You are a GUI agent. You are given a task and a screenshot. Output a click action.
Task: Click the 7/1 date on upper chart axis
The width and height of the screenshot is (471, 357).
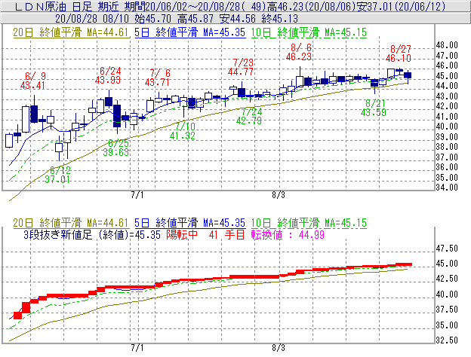(137, 194)
